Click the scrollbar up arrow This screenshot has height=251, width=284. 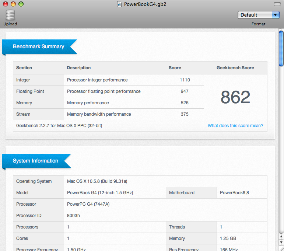click(x=281, y=237)
